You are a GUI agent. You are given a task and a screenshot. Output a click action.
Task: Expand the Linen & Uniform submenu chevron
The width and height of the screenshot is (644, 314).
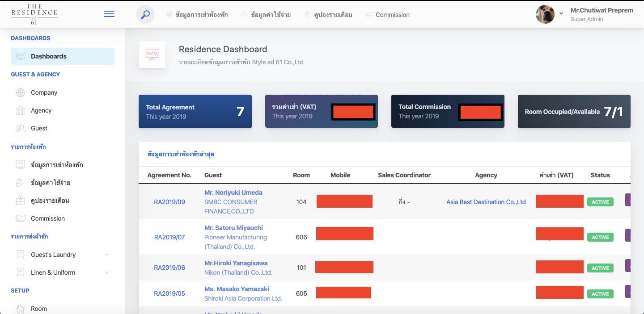point(107,272)
